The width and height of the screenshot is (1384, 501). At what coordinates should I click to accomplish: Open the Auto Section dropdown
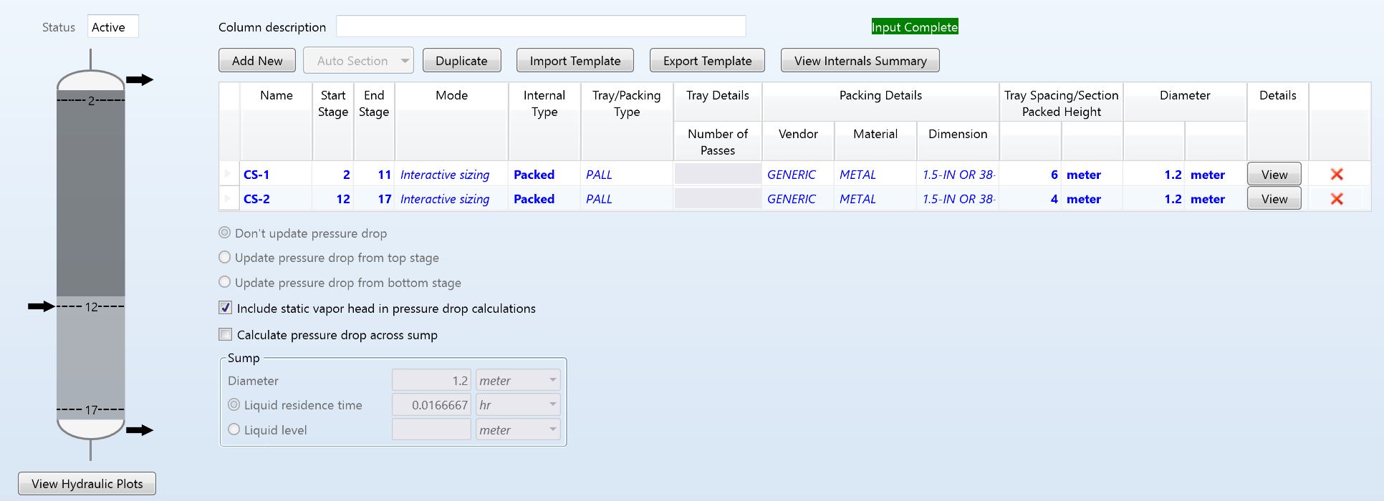click(x=405, y=61)
